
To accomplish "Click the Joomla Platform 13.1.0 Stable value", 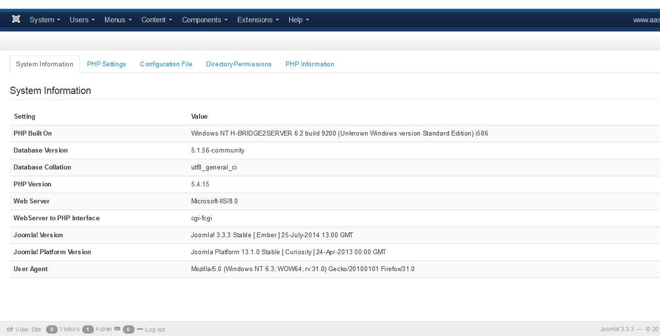I will click(289, 252).
